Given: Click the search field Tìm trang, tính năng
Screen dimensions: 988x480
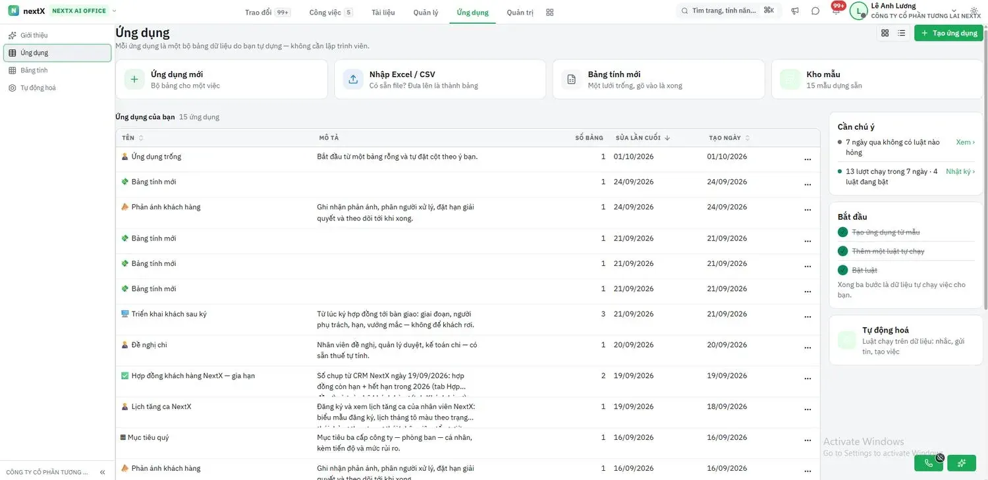Looking at the screenshot, I should coord(728,11).
